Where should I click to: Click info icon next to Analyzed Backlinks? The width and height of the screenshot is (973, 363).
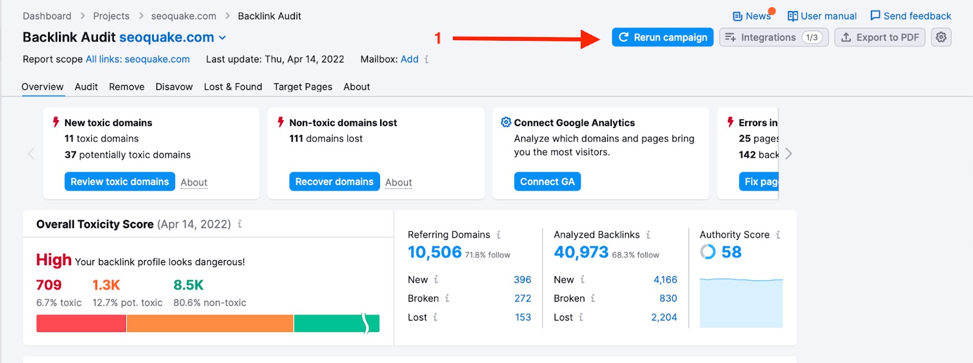[x=648, y=235]
